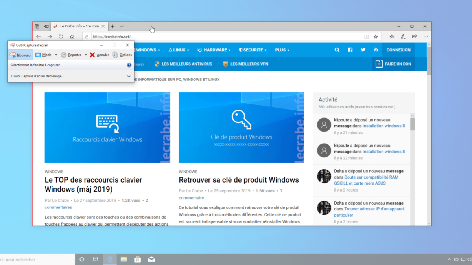472x265 pixels.
Task: Open the site search magnifier icon
Action: [x=337, y=50]
